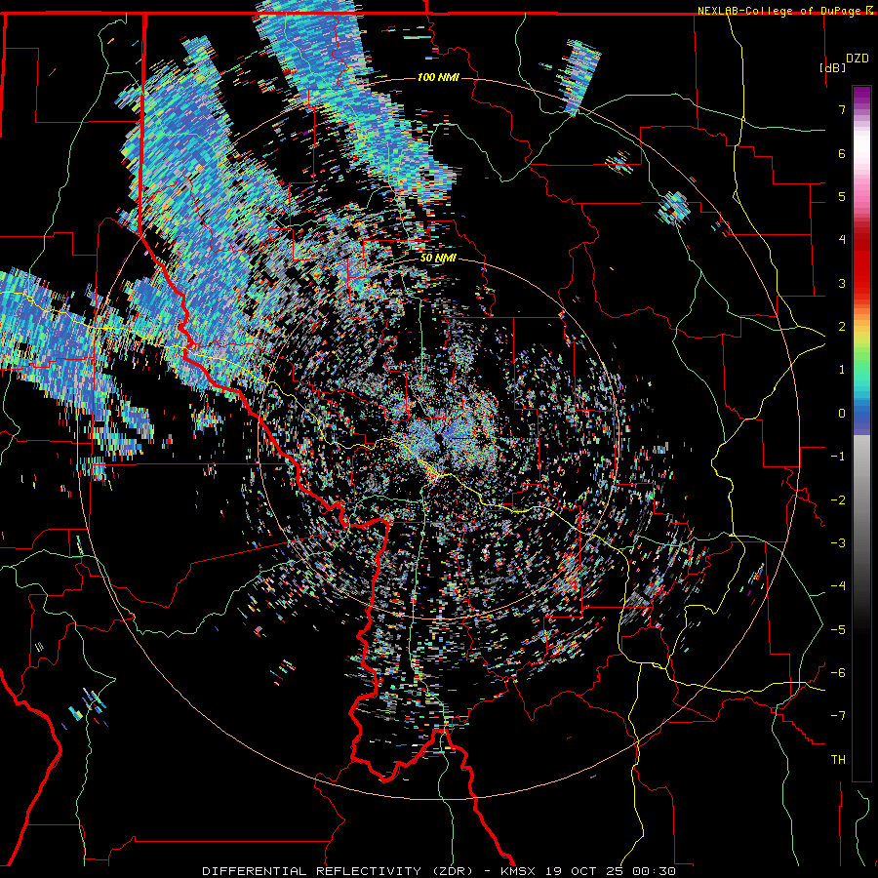878x878 pixels.
Task: Click the 1 value on color scale
Action: (842, 370)
